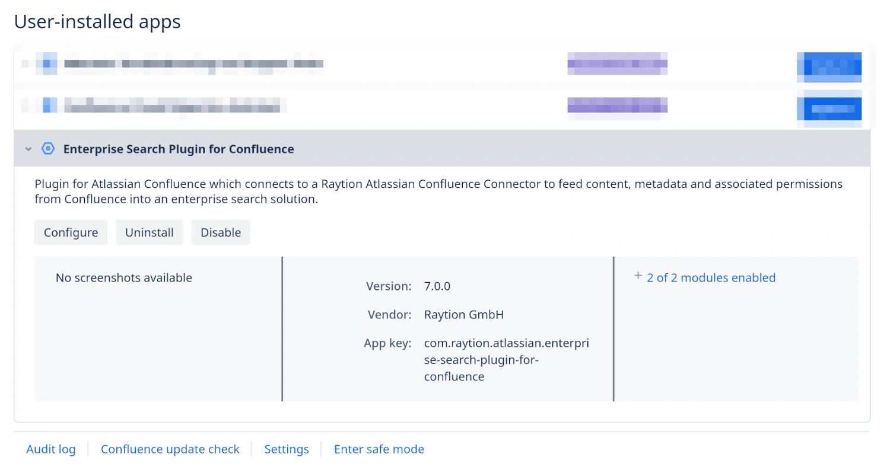Image resolution: width=890 pixels, height=470 pixels.
Task: Expand the 2 of 2 modules enabled section
Action: point(710,277)
